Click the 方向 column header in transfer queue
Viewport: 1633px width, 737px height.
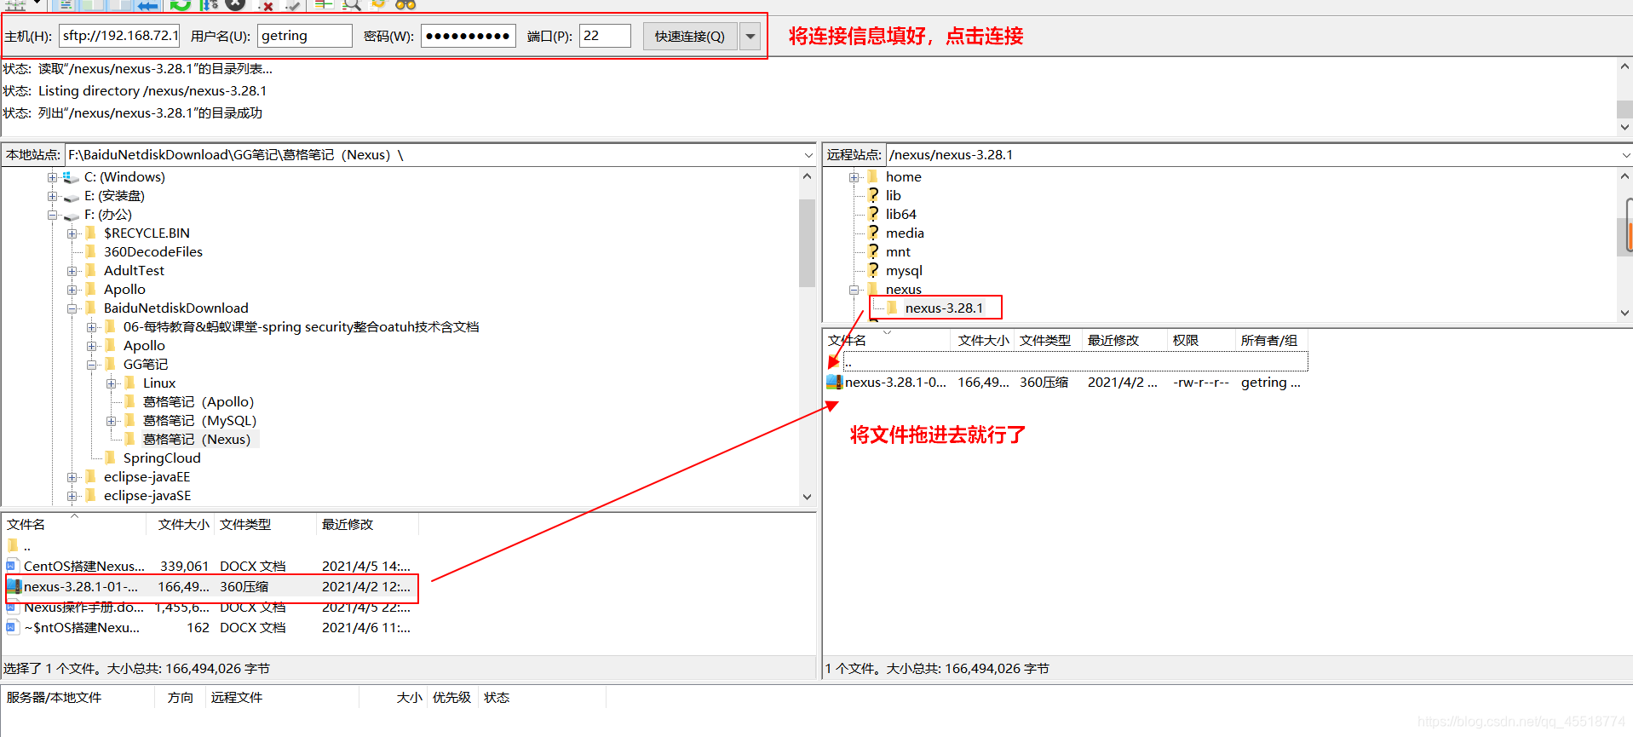pyautogui.click(x=181, y=697)
